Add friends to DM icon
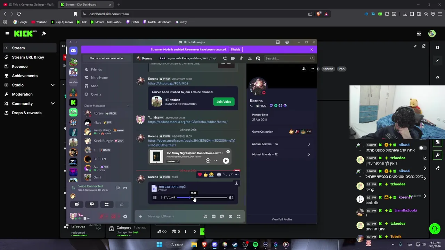 click(x=250, y=58)
